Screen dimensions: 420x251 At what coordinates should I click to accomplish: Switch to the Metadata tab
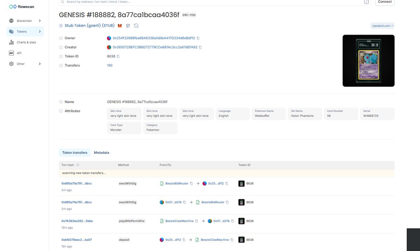click(x=101, y=153)
